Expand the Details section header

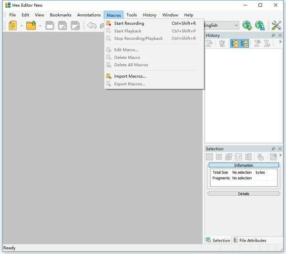pyautogui.click(x=244, y=194)
